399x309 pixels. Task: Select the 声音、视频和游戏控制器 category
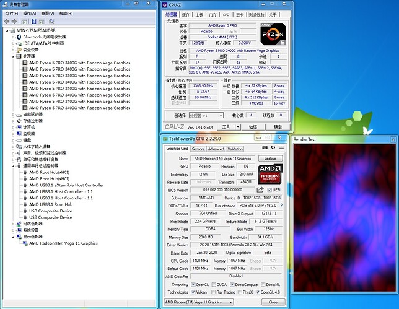44,153
